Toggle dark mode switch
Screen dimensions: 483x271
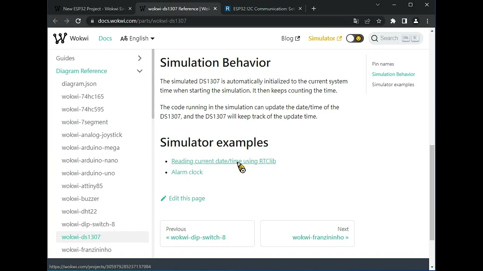355,38
